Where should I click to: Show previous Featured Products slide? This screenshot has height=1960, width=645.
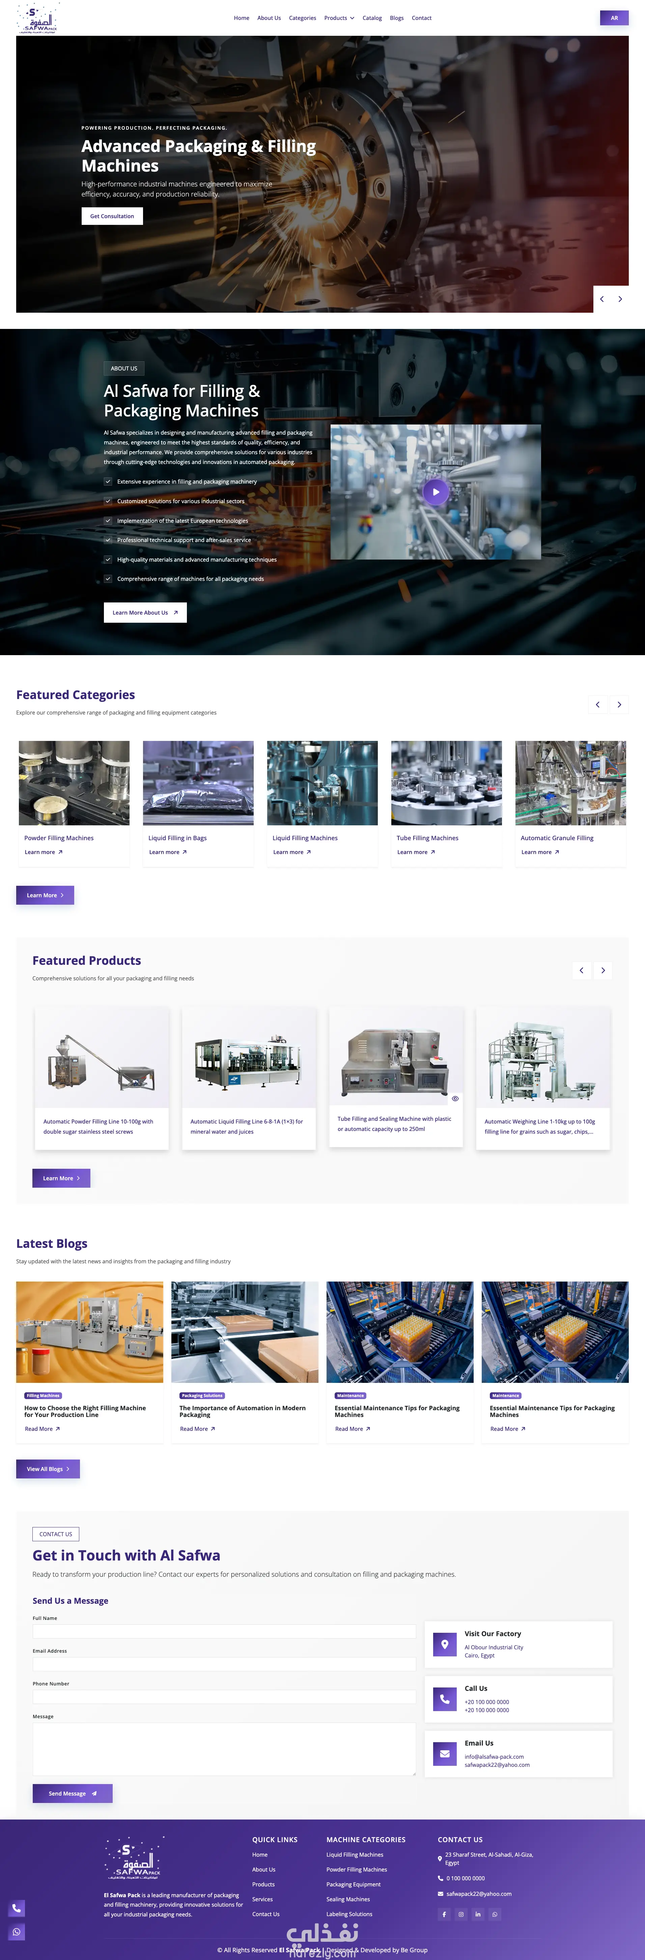coord(581,970)
